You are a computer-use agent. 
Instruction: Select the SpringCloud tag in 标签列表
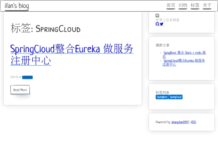point(176,97)
